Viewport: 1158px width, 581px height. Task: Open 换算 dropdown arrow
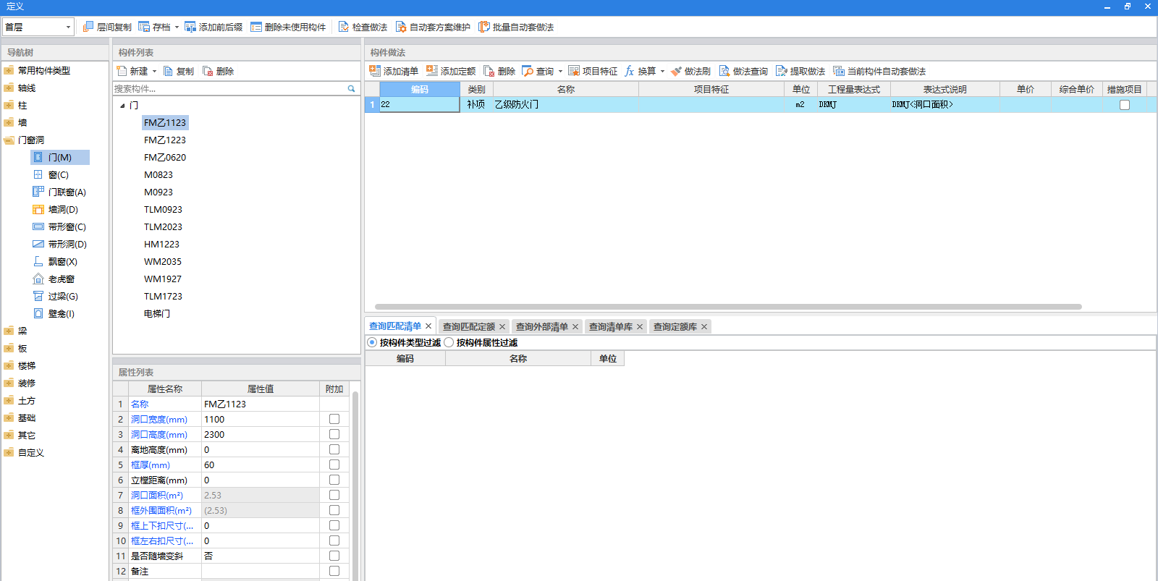(x=662, y=72)
